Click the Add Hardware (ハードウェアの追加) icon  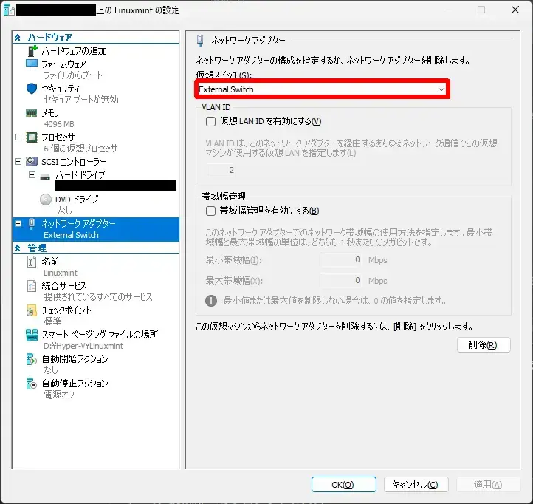click(32, 51)
